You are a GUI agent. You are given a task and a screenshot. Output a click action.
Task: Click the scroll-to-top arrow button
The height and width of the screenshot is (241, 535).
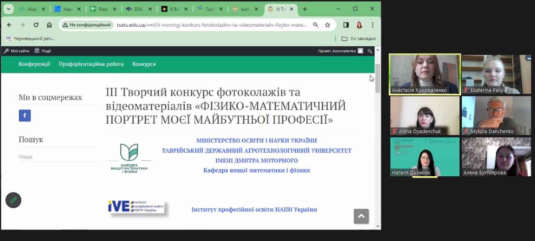[x=361, y=216]
